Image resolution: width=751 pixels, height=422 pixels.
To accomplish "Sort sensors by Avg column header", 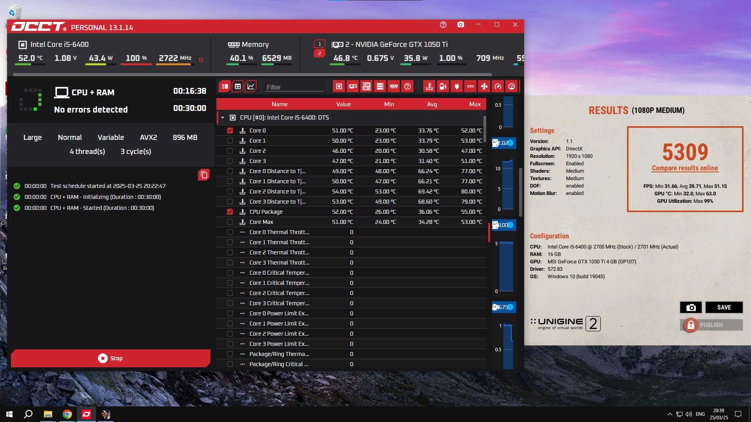I will coord(432,104).
